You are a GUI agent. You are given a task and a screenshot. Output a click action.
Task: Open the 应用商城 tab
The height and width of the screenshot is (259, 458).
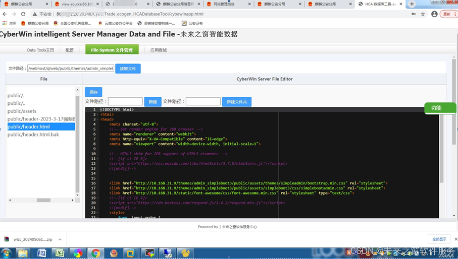pos(159,50)
